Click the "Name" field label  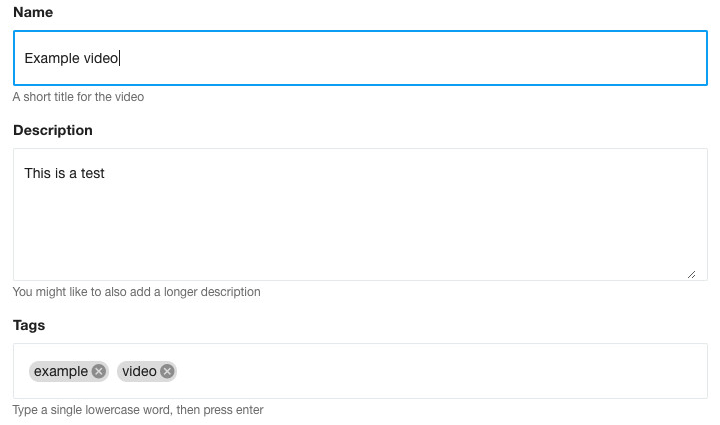point(33,12)
